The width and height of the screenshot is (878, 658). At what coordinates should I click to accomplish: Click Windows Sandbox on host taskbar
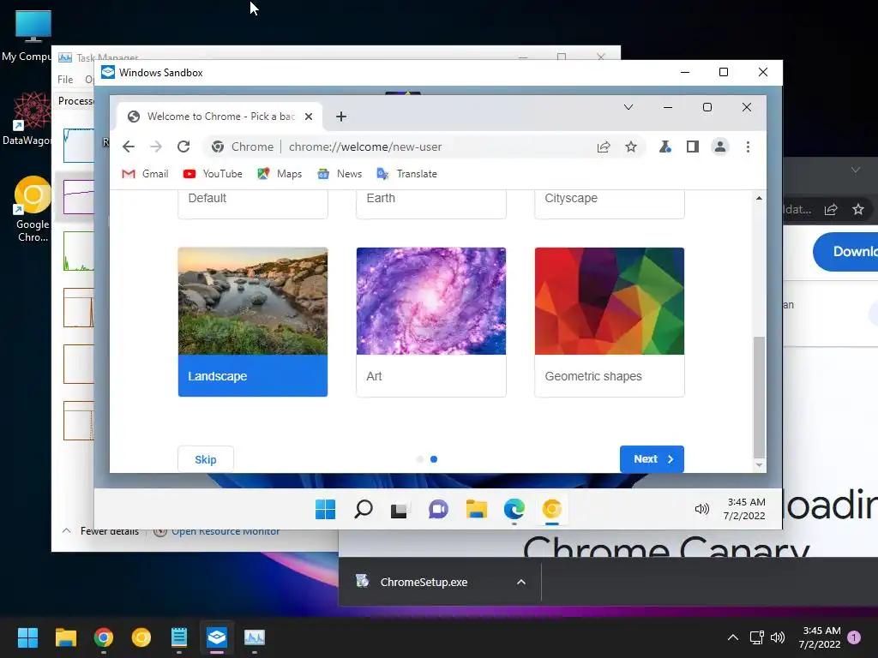(217, 637)
